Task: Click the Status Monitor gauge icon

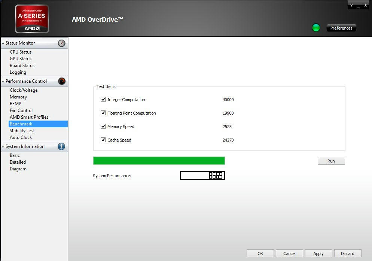Action: click(x=61, y=43)
